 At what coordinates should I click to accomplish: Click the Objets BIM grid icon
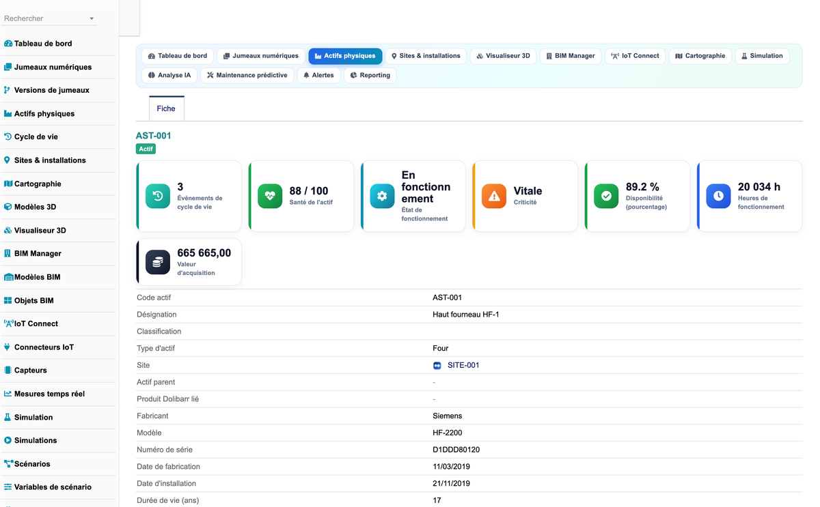coord(8,300)
